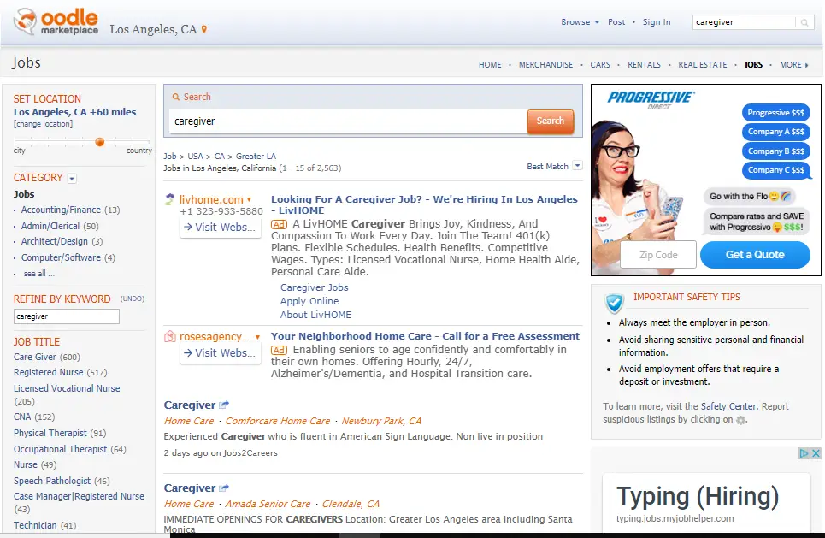Expand the Browse dropdown in the header

580,22
